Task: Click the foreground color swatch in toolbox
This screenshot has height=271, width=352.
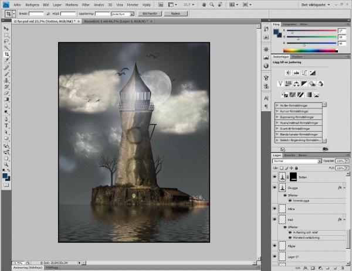Action: [5, 176]
